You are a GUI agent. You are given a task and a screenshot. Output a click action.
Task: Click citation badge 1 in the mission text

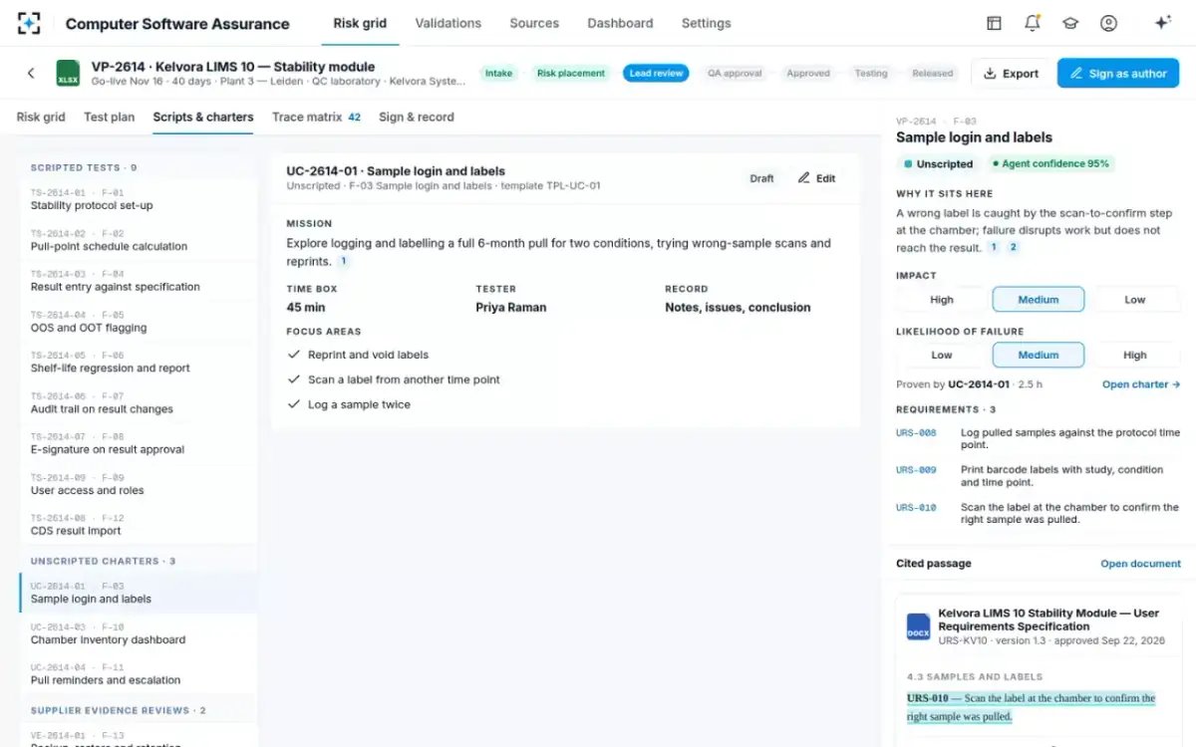pos(344,261)
